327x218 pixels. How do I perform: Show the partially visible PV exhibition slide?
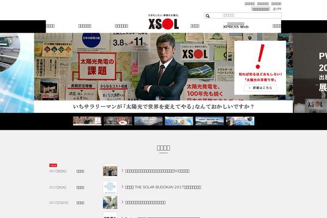[x=310, y=73]
